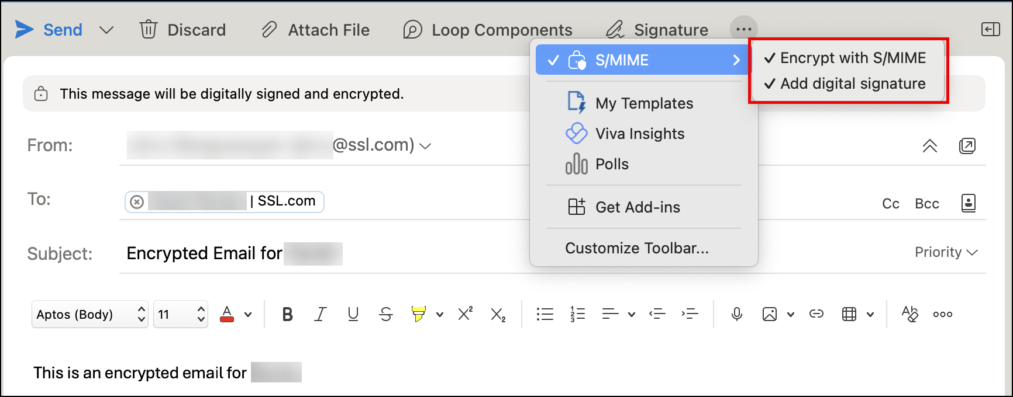Pick the red font color swatch

coord(227,314)
